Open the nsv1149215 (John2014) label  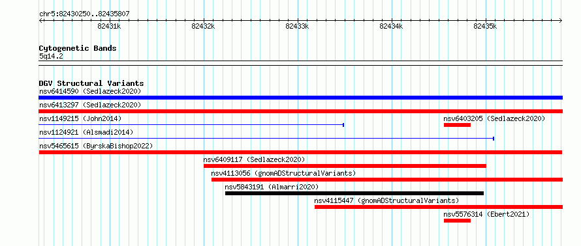pyautogui.click(x=80, y=118)
